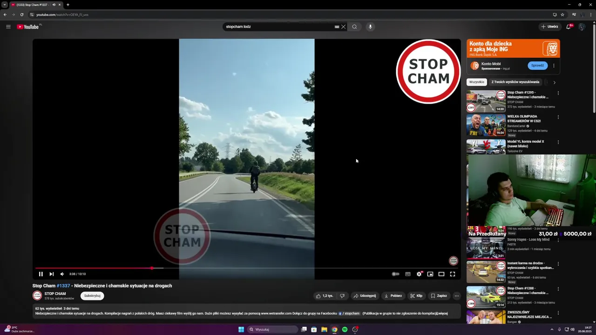Screen dimensions: 596x335
Task: Open options for Model YL kontra video
Action: pyautogui.click(x=558, y=142)
